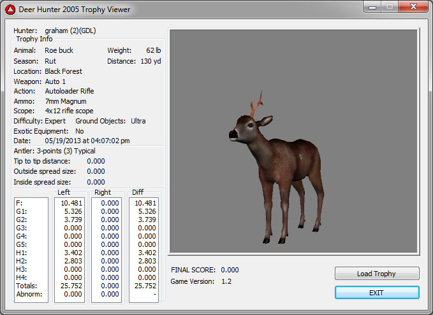Select the Diff column measurement list

[144, 248]
